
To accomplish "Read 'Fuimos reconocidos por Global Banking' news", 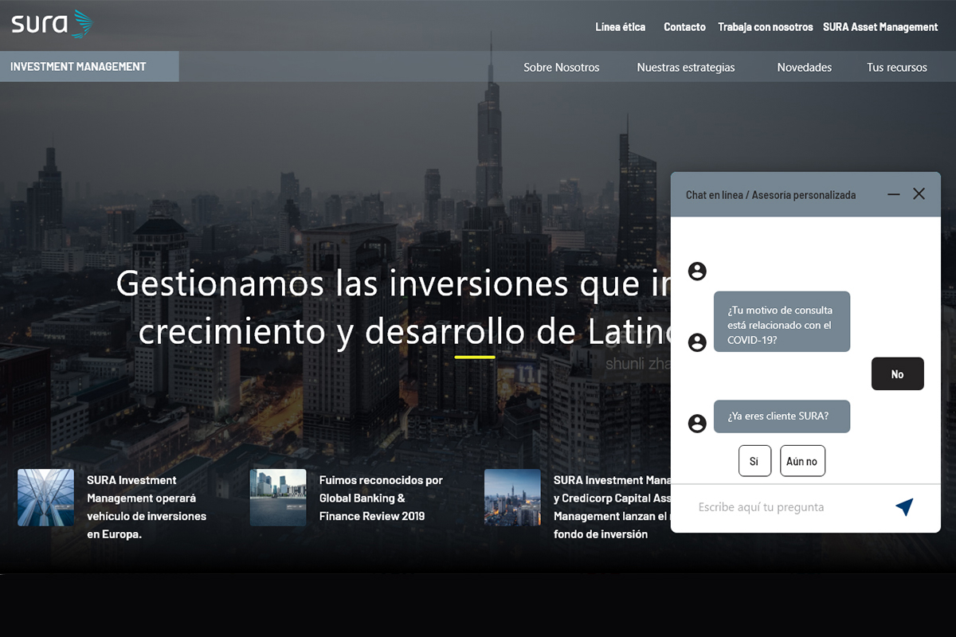I will 381,498.
